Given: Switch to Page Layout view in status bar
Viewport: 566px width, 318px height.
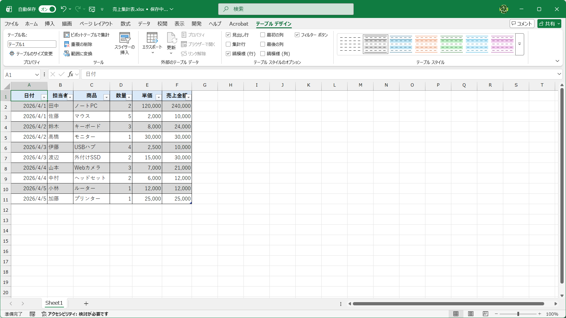Looking at the screenshot, I should click(x=471, y=314).
